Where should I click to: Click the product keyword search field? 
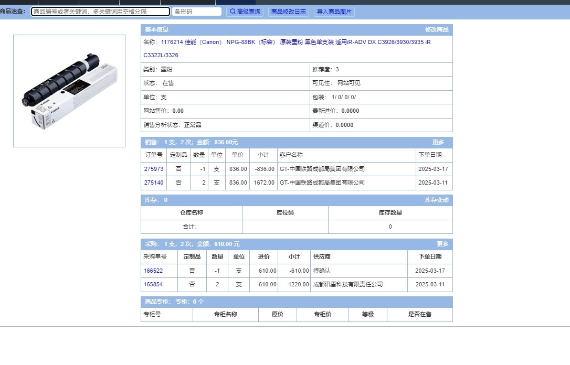coord(100,12)
